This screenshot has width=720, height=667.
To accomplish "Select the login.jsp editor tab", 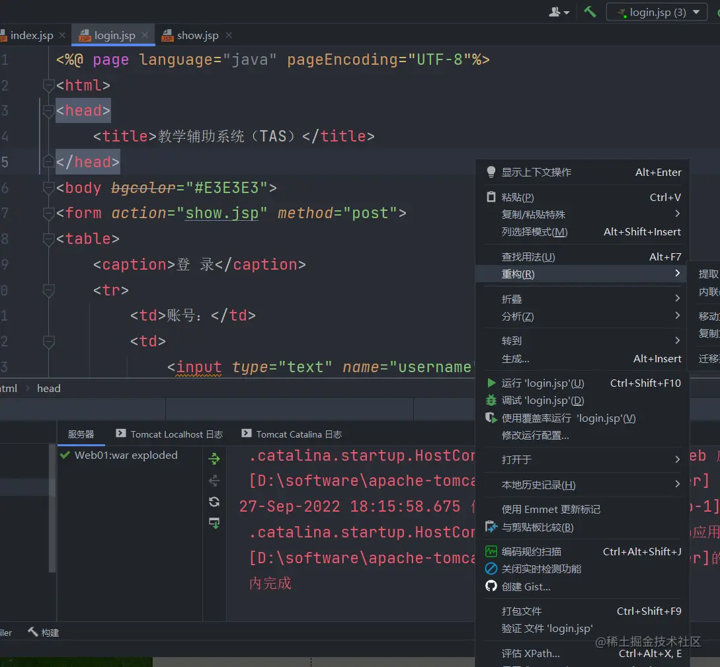I will pos(114,35).
